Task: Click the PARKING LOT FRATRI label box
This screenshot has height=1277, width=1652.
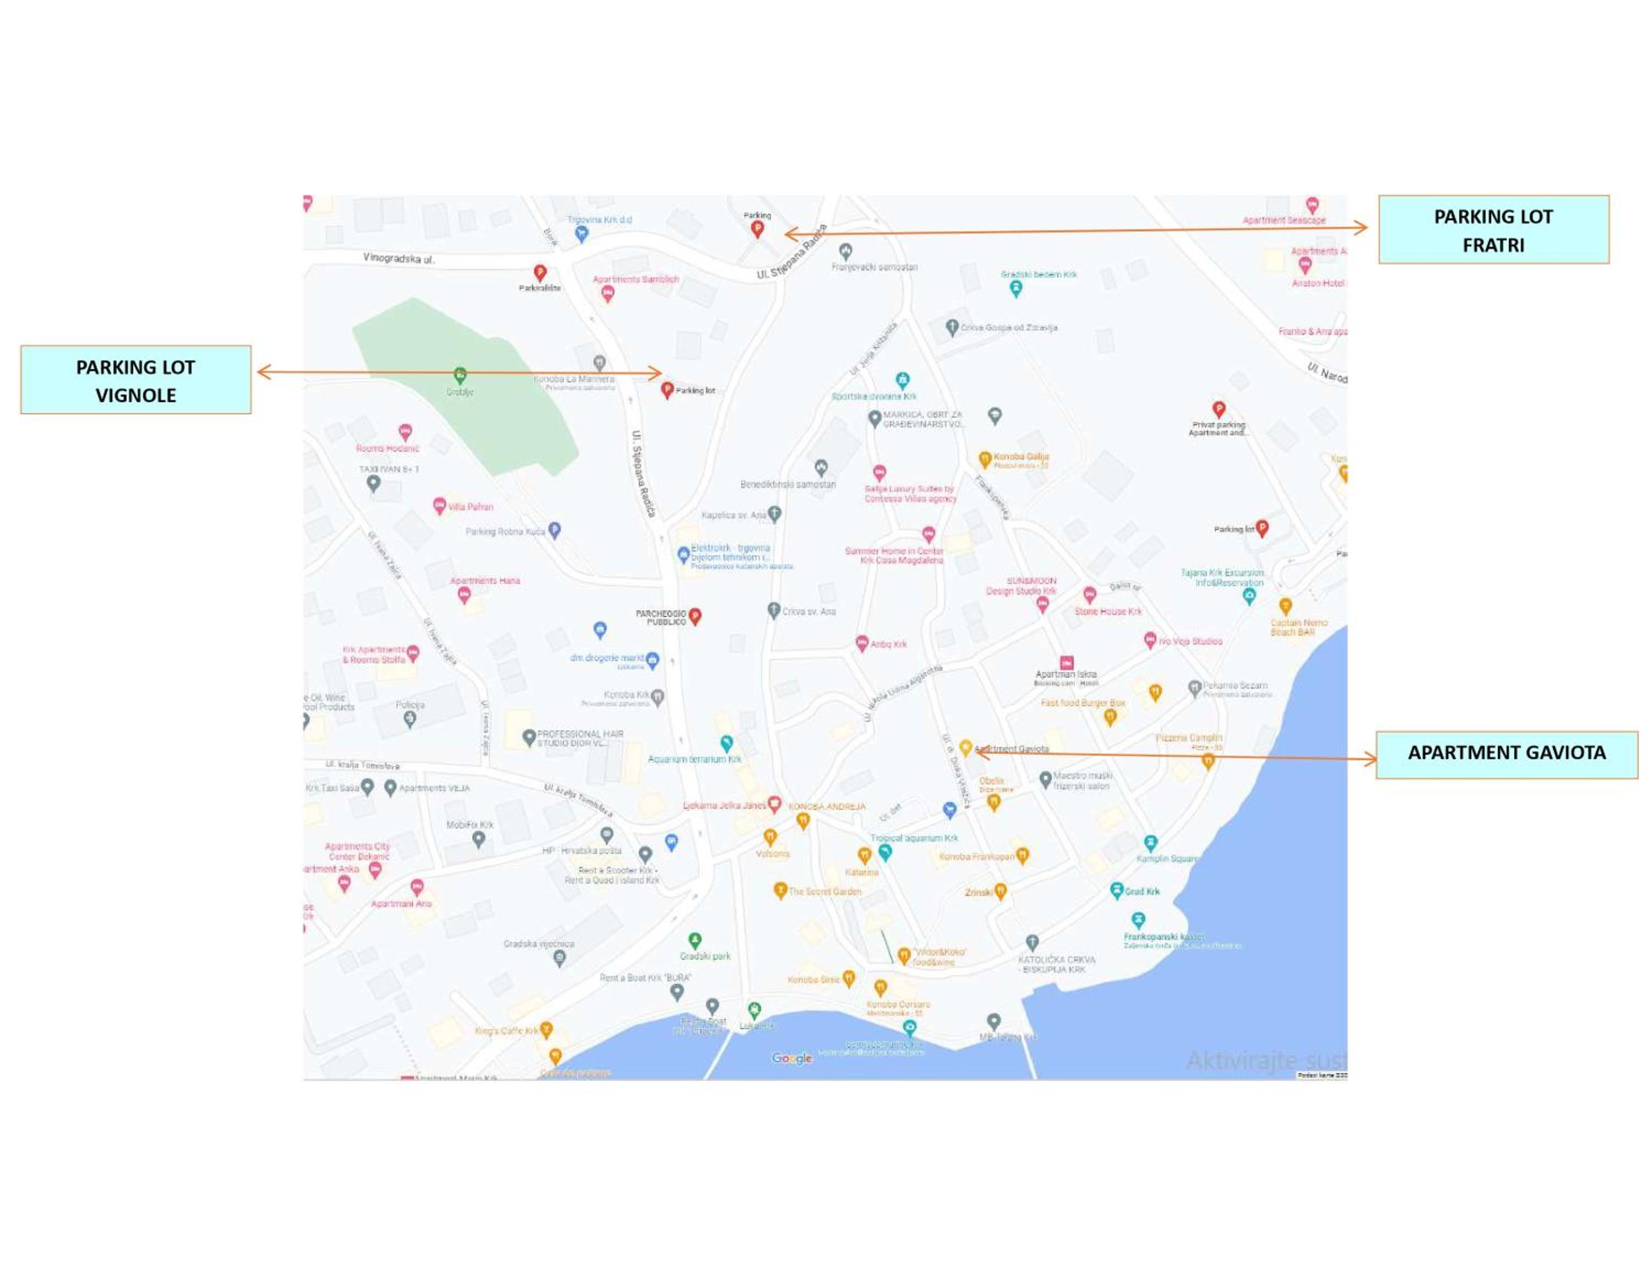Action: tap(1494, 230)
